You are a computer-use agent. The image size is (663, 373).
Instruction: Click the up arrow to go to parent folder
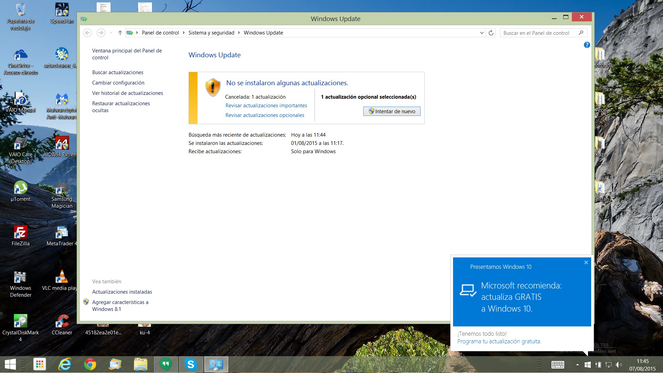point(120,32)
